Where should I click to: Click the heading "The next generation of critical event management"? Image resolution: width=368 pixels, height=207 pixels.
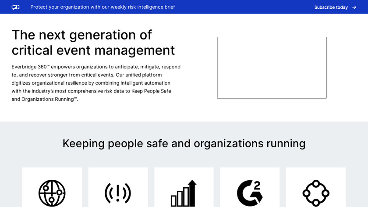93,43
